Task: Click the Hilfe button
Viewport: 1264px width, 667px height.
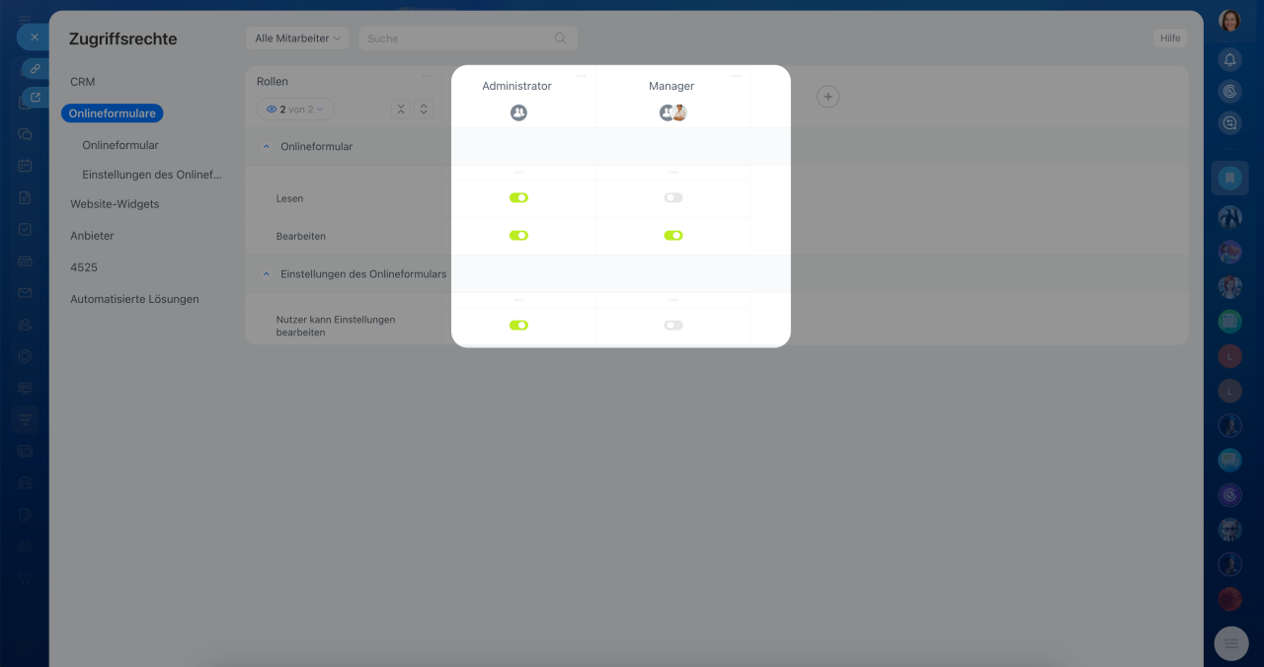Action: (1170, 38)
